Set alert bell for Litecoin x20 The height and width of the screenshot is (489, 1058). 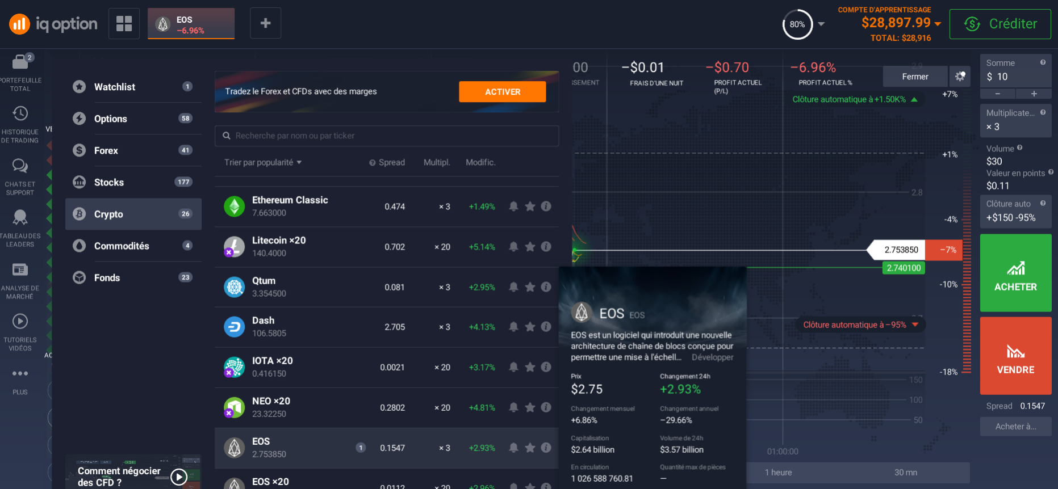513,247
